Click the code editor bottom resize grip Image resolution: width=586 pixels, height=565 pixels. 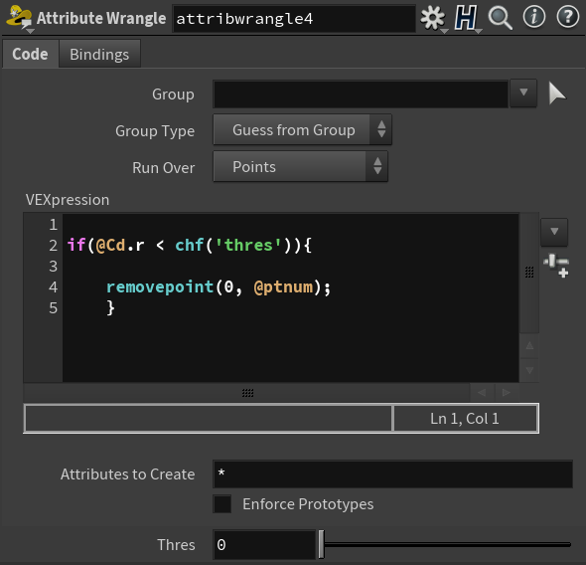[247, 393]
